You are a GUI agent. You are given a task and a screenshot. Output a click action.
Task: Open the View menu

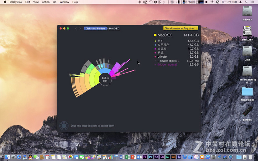click(36, 2)
